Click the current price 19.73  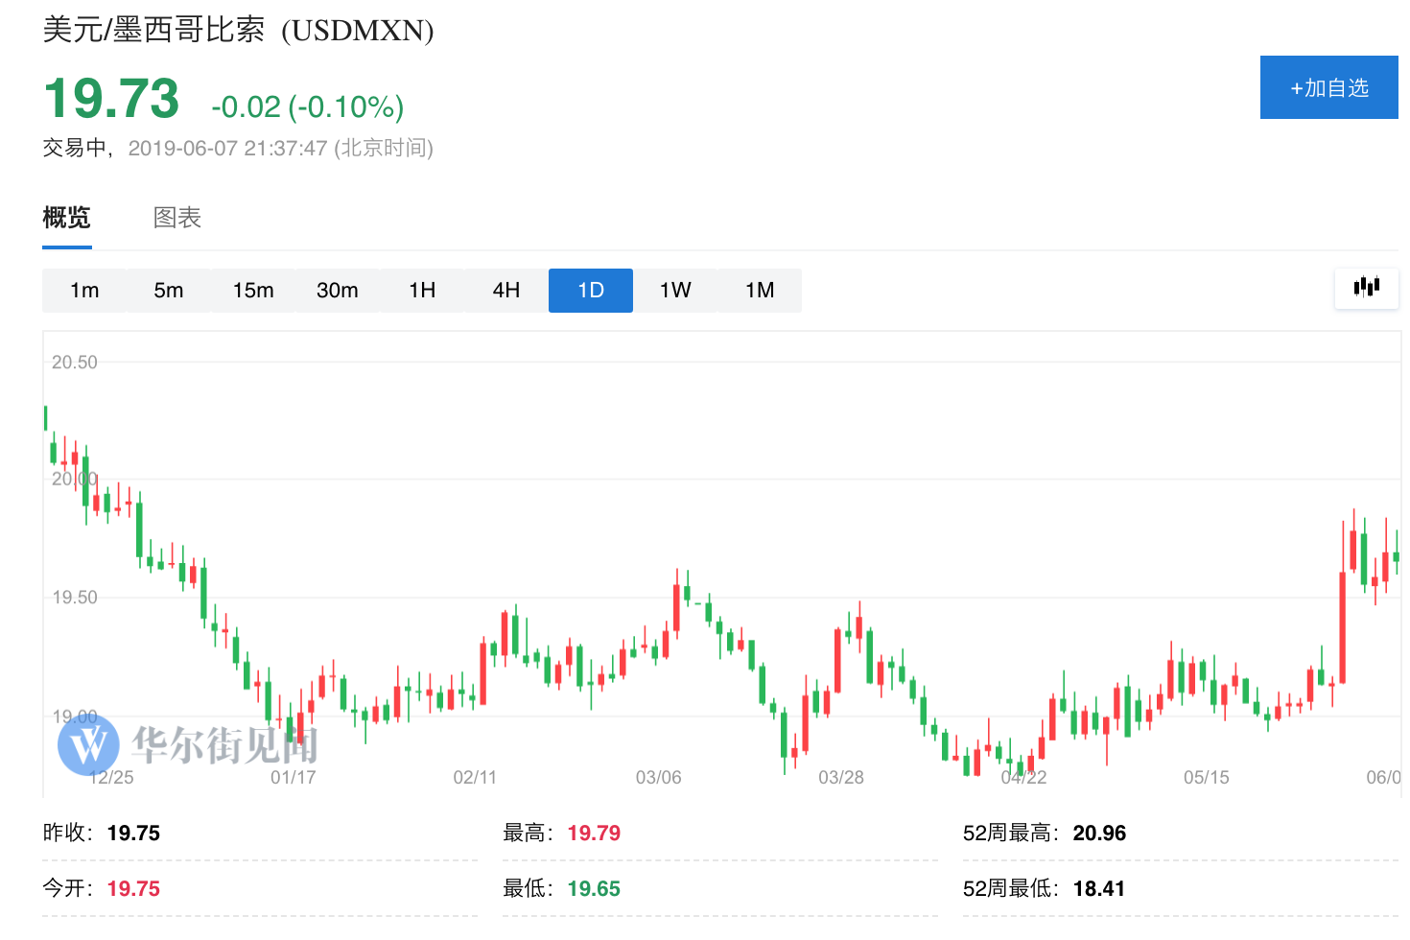111,99
